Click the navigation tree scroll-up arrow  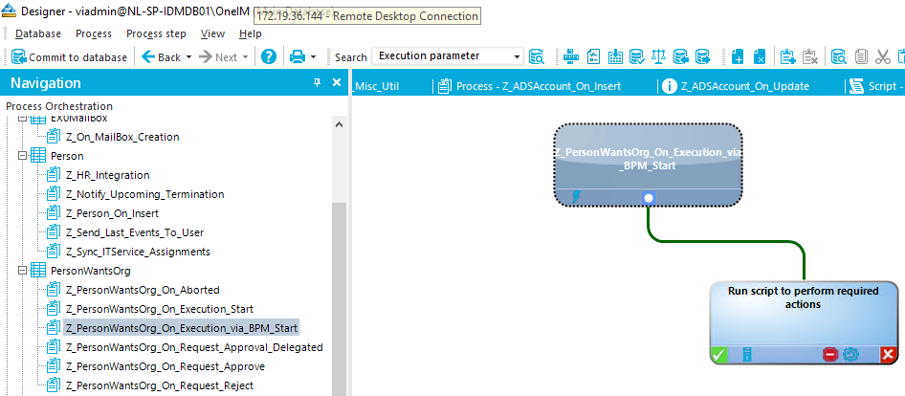(340, 124)
